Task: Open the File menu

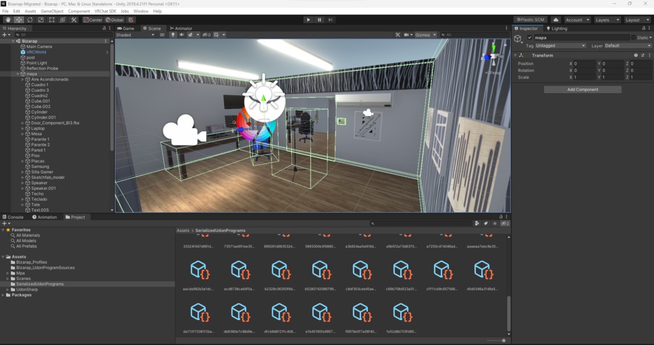Action: click(5, 11)
